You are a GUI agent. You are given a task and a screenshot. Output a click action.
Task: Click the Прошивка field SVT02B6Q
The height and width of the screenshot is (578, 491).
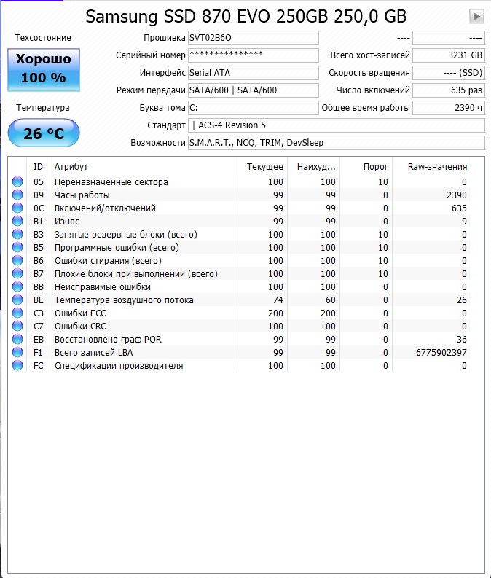click(253, 38)
